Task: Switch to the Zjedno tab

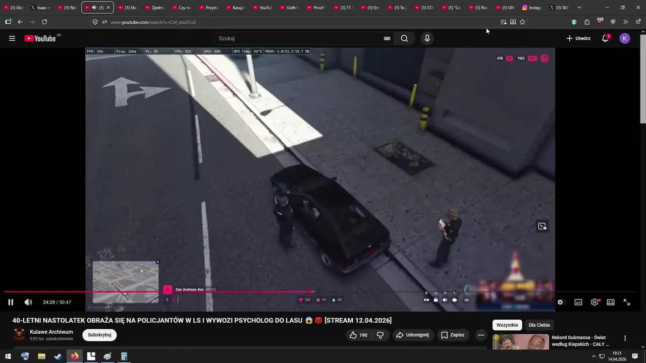Action: pos(154,8)
